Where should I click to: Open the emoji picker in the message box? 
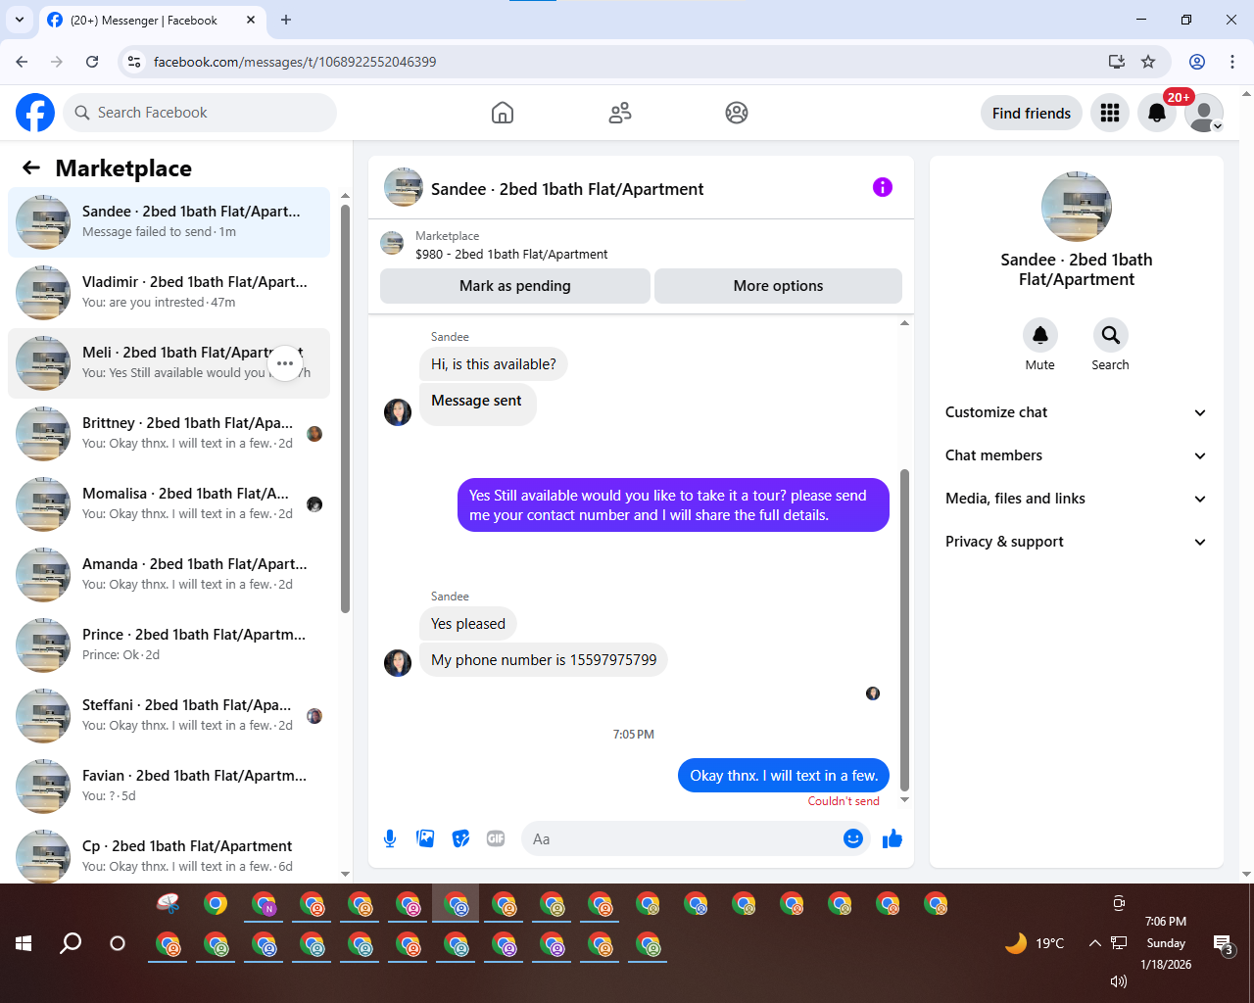[853, 838]
